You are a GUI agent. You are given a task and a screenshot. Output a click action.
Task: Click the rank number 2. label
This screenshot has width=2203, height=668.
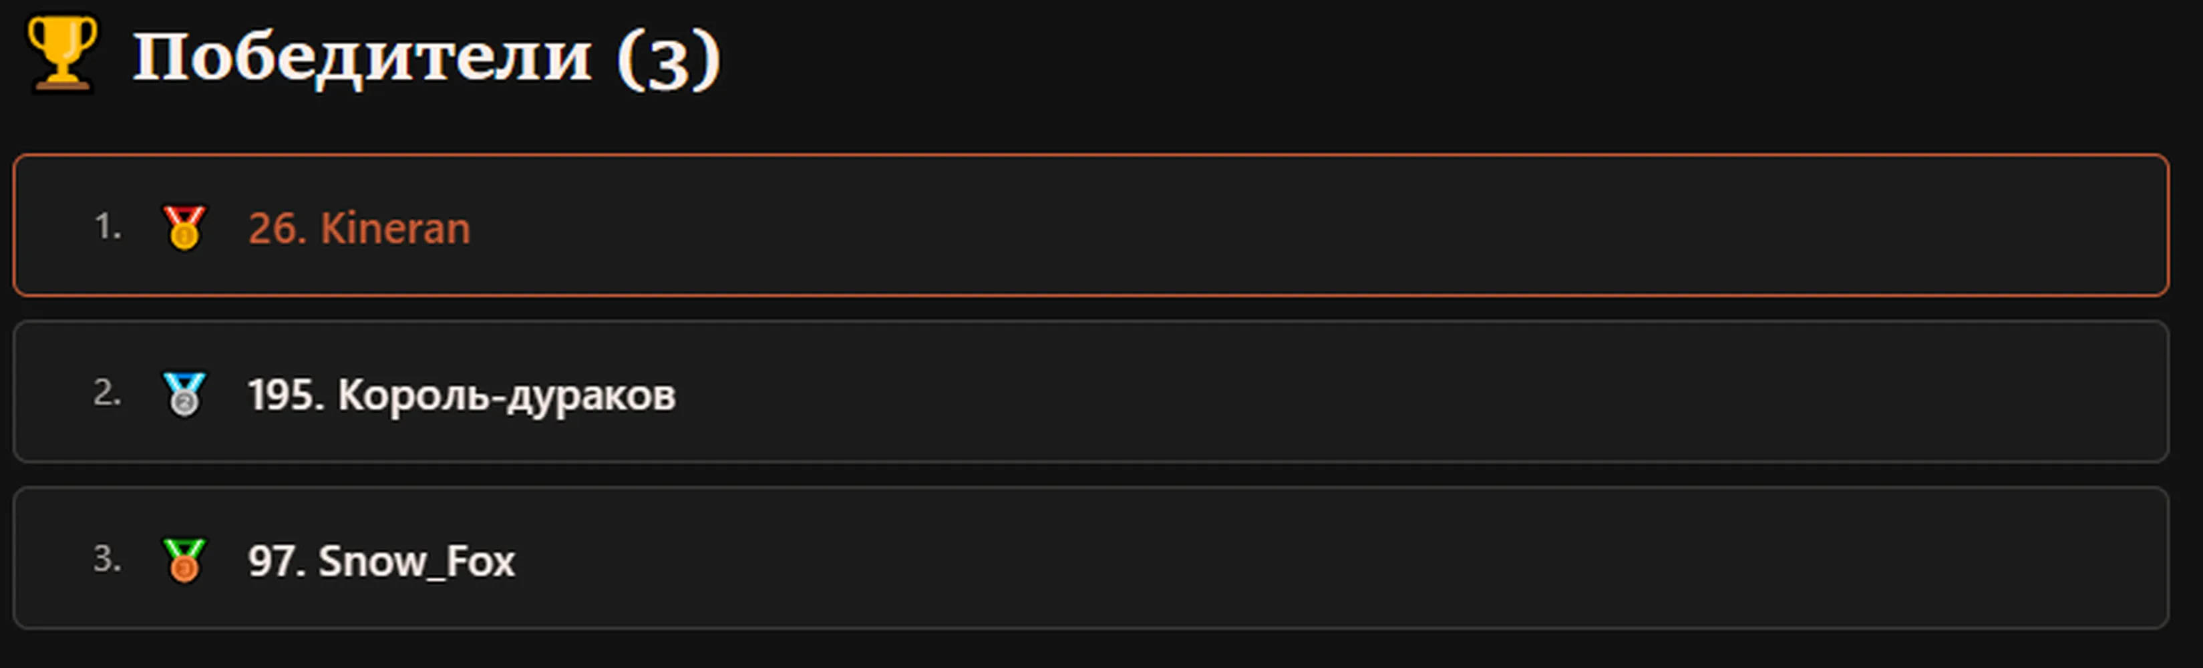point(107,393)
